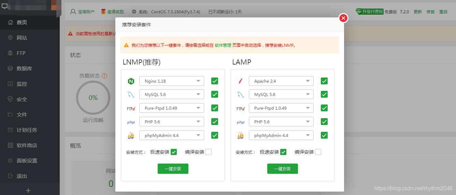Toggle LAMP 极速安装 checkbox
The image size is (456, 195).
(x=283, y=152)
